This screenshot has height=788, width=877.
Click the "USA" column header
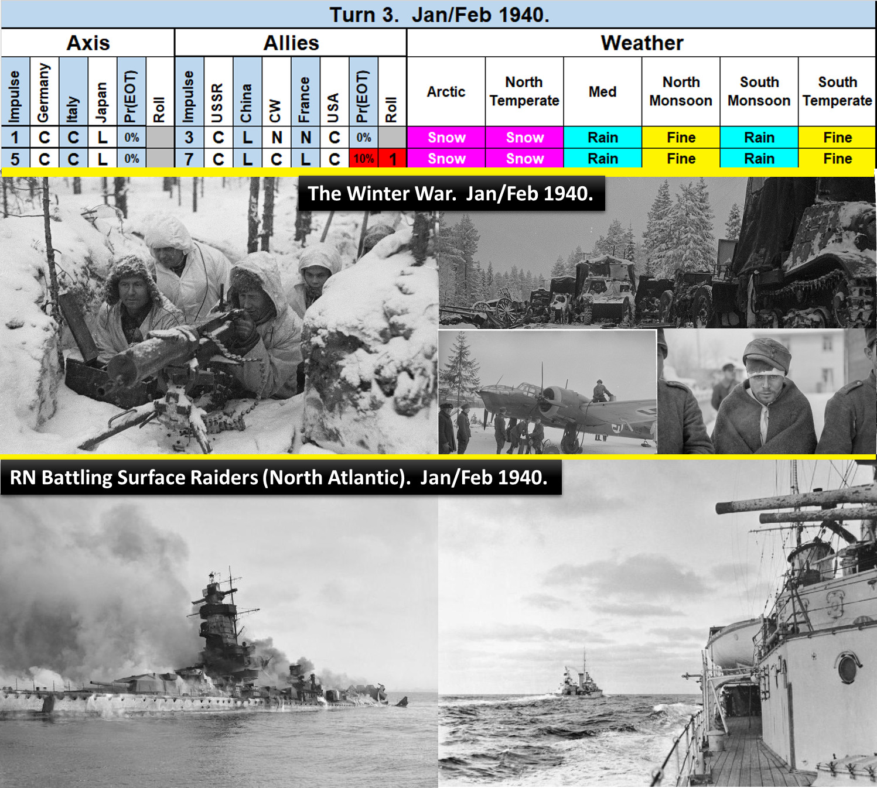click(x=334, y=91)
